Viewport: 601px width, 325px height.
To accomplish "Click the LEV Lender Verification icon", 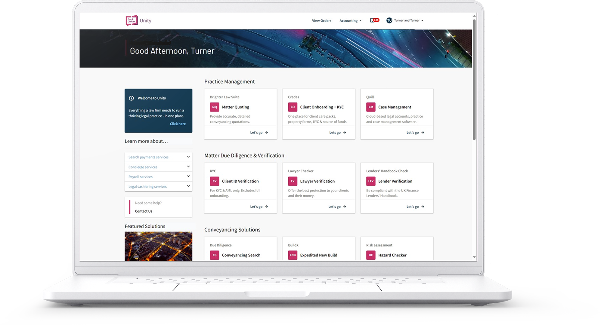I will click(371, 181).
